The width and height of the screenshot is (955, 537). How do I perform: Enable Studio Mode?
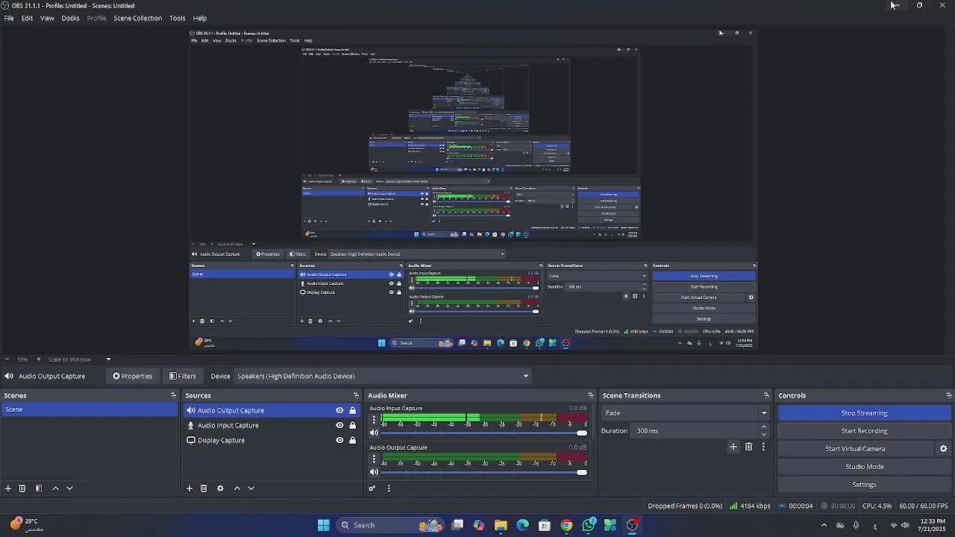click(865, 467)
